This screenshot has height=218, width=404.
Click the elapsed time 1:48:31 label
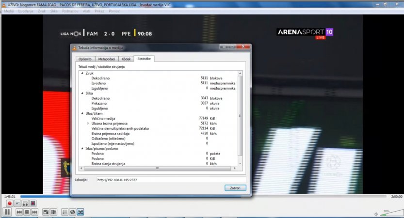(x=10, y=196)
